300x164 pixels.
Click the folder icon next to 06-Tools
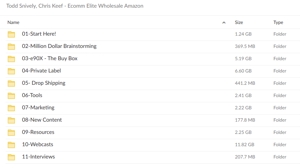pyautogui.click(x=11, y=96)
